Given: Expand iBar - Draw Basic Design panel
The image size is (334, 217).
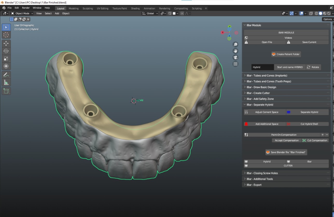Looking at the screenshot, I should tap(286, 87).
